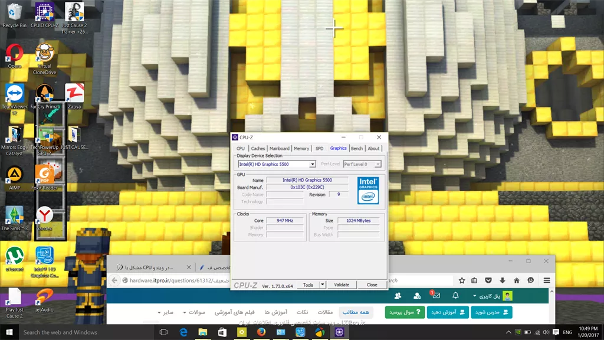The image size is (604, 340).
Task: Switch to Firefox on the taskbar
Action: coord(261,332)
